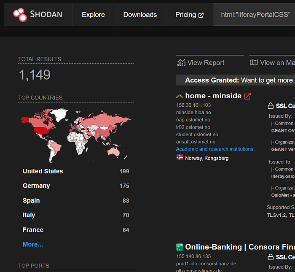The width and height of the screenshot is (295, 272).
Task: Click hostname lr02.oslomet.no
Action: (193, 127)
